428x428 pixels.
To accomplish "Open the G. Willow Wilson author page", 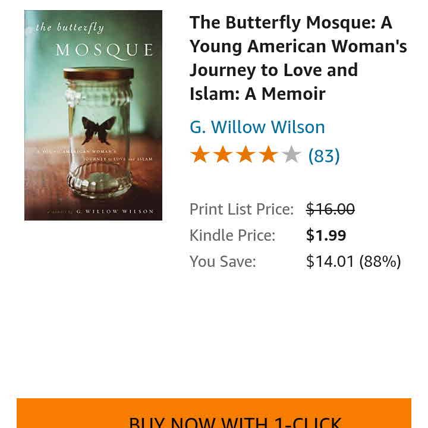I will [257, 127].
